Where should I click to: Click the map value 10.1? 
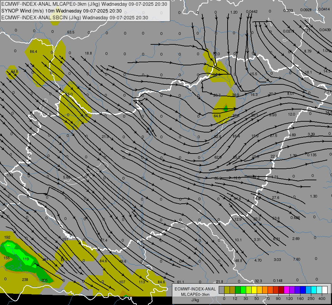(238, 240)
